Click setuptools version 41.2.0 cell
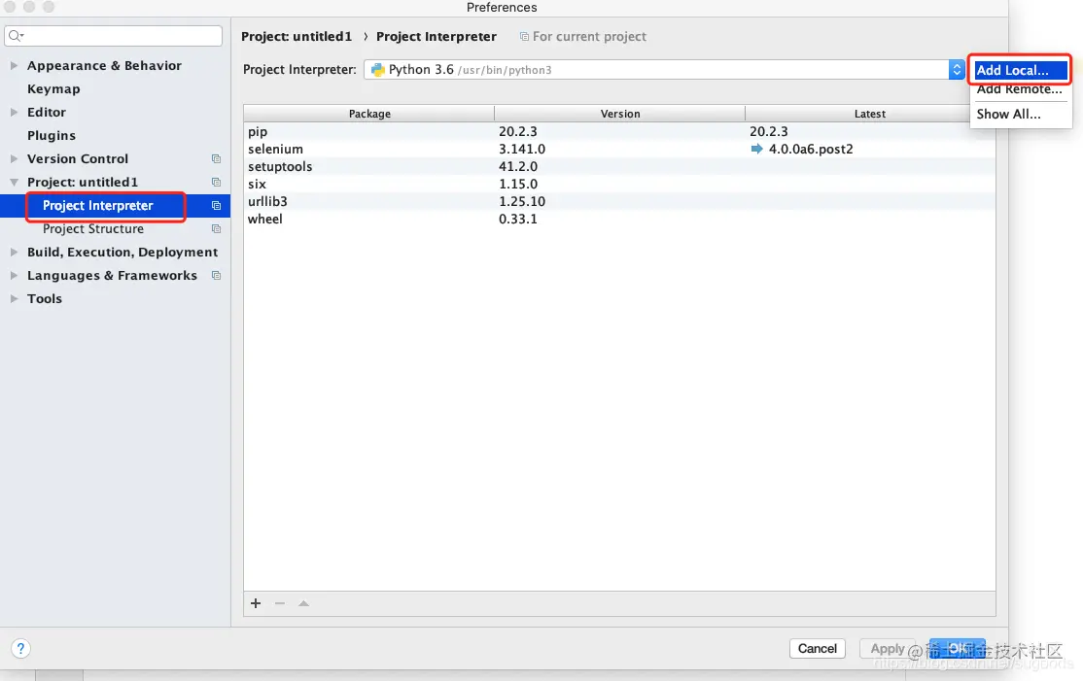1083x681 pixels. [x=518, y=166]
